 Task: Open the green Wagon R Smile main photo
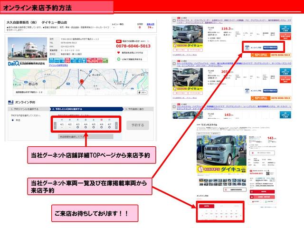coord(218,150)
